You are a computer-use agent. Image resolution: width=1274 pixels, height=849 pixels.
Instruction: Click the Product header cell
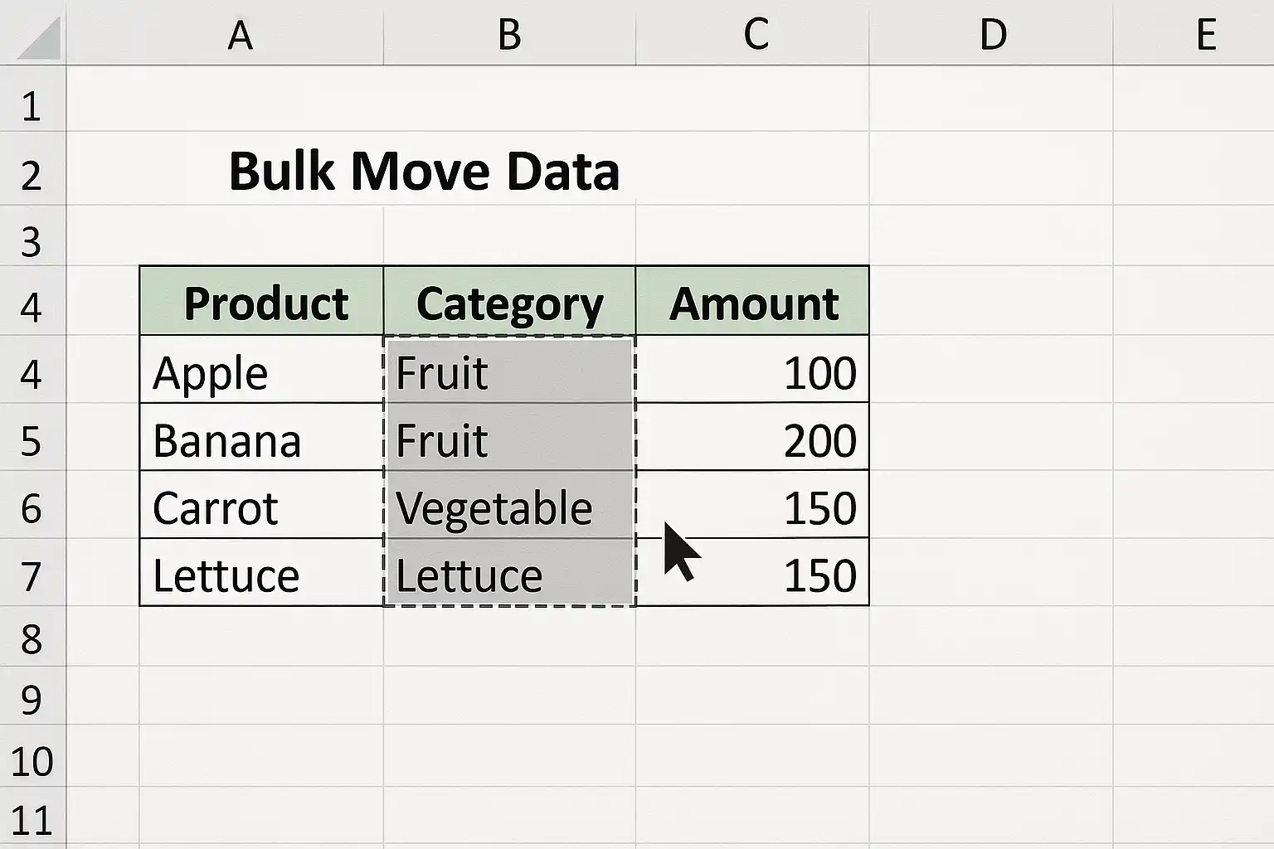pyautogui.click(x=261, y=301)
